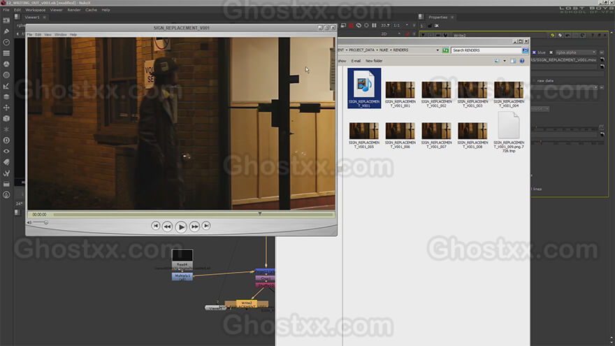Screen dimensions: 615x346
Task: Click the green refresh button beside the address bar
Action: click(x=446, y=50)
